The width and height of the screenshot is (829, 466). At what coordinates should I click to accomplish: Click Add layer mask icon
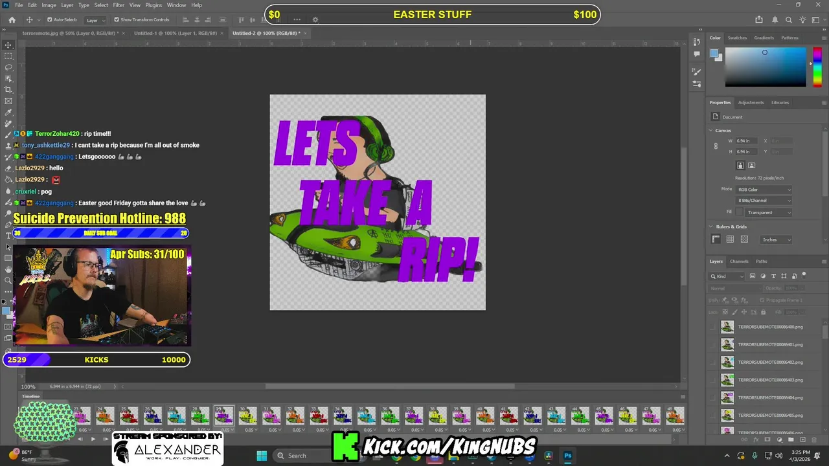coord(769,440)
